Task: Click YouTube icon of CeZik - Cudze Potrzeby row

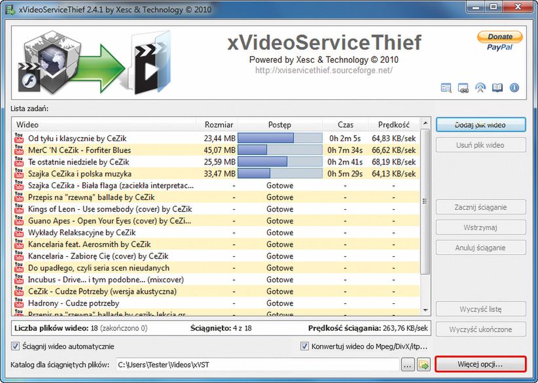Action: click(19, 291)
